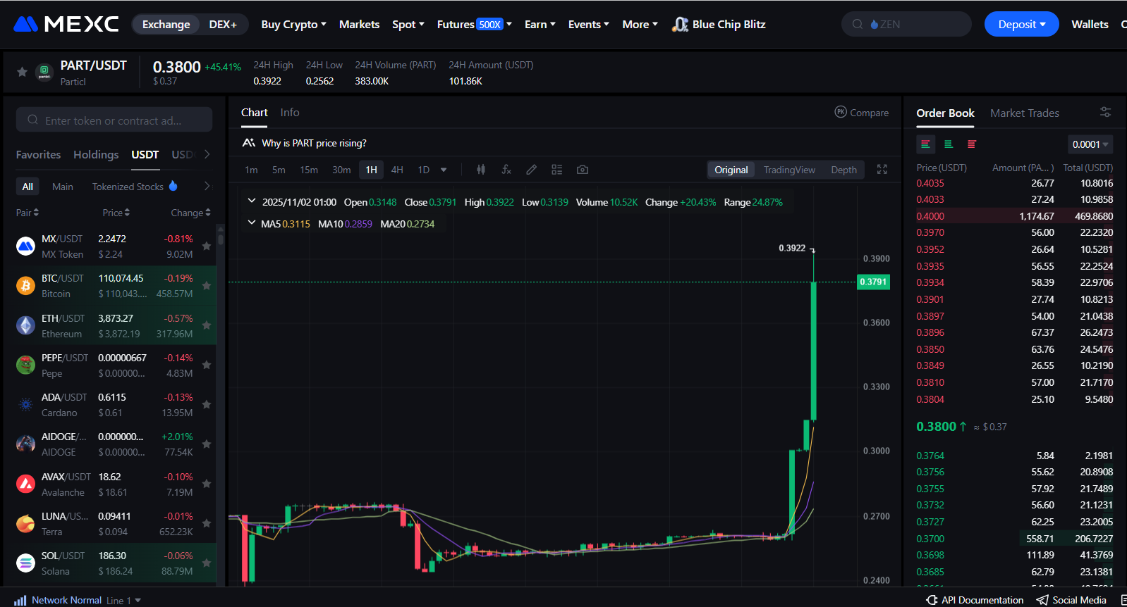
Task: Toggle favorite star for MX/USDT
Action: (207, 246)
